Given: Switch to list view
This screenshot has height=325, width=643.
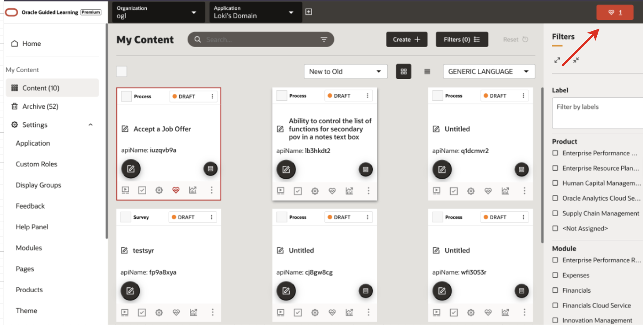Looking at the screenshot, I should pyautogui.click(x=427, y=71).
